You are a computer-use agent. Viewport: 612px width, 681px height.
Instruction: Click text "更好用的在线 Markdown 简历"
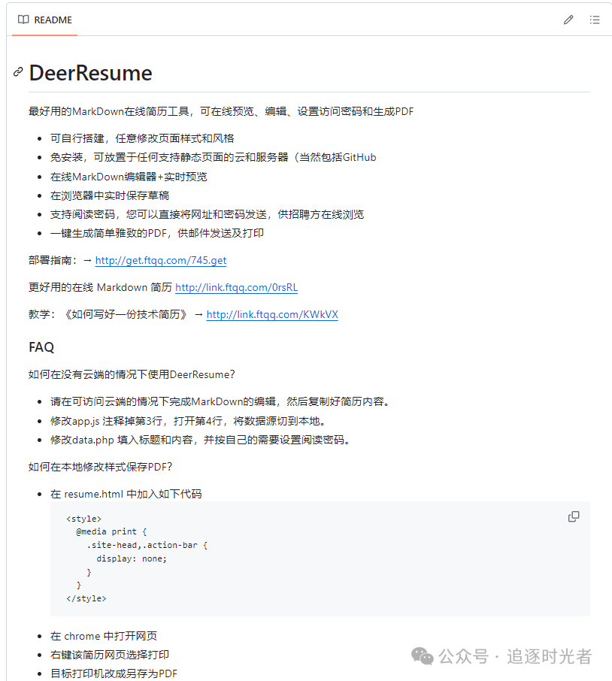click(100, 288)
